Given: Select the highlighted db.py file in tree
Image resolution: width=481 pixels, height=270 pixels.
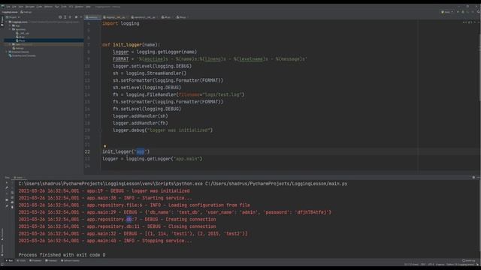Looking at the screenshot, I should coord(44,40).
